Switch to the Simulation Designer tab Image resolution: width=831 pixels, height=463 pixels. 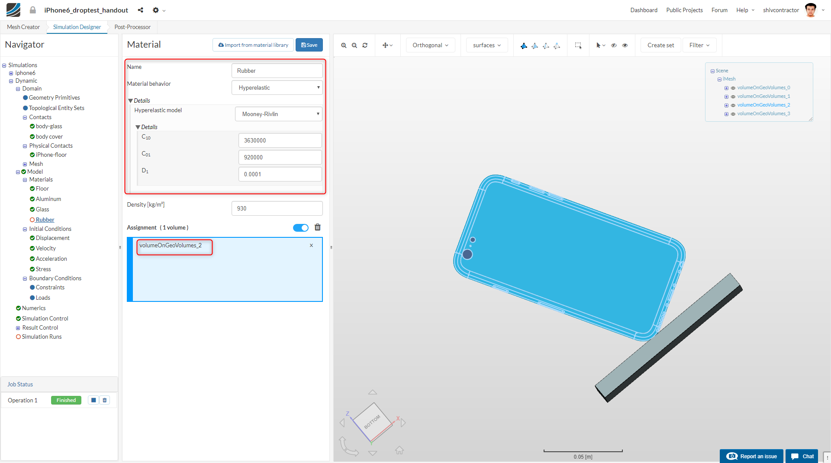(x=77, y=27)
